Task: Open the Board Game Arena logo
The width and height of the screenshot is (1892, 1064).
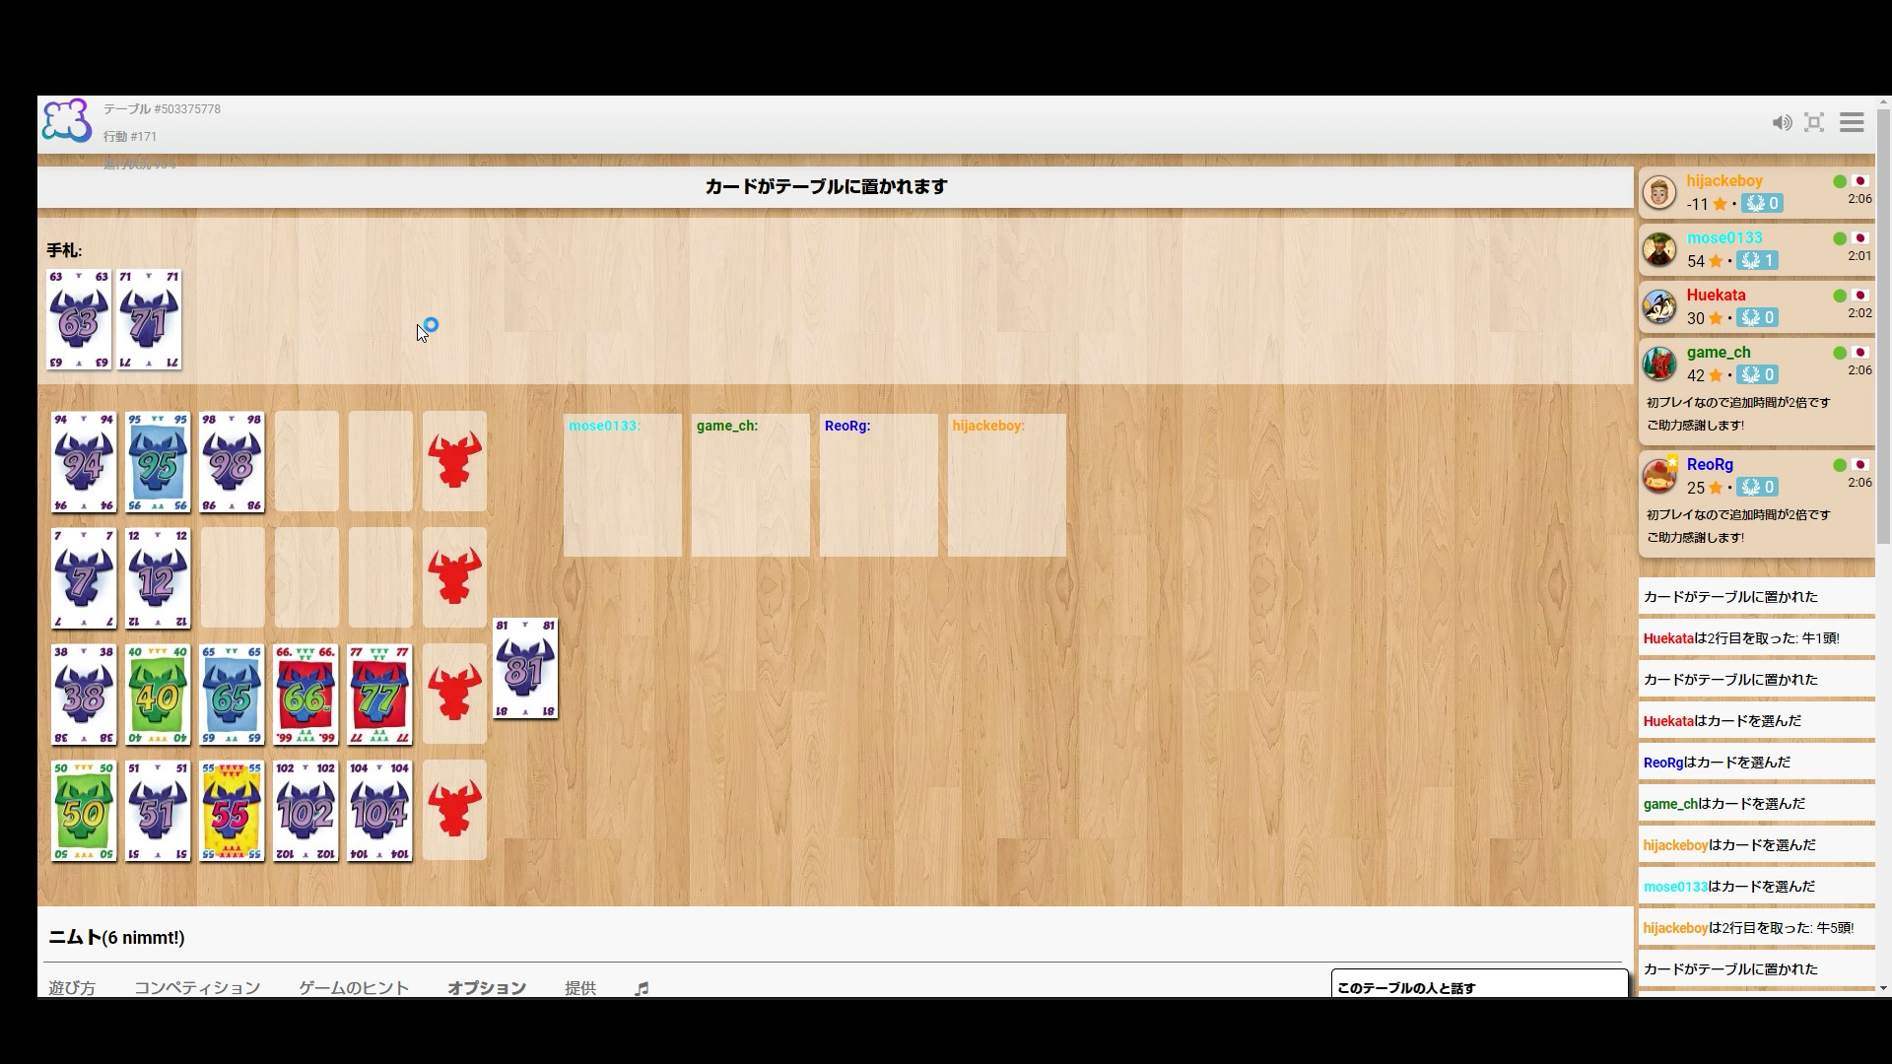Action: tap(66, 122)
